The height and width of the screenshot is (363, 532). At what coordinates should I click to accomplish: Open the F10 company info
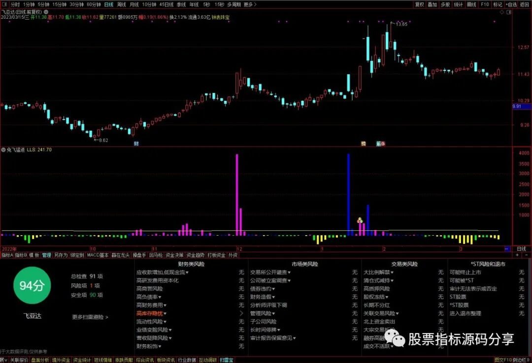[x=485, y=4]
